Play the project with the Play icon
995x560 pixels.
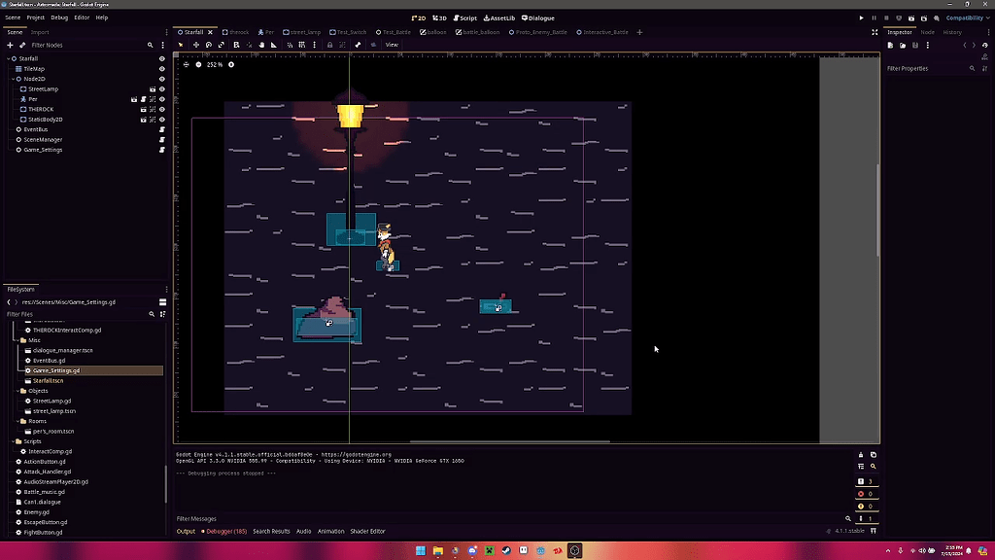click(861, 17)
